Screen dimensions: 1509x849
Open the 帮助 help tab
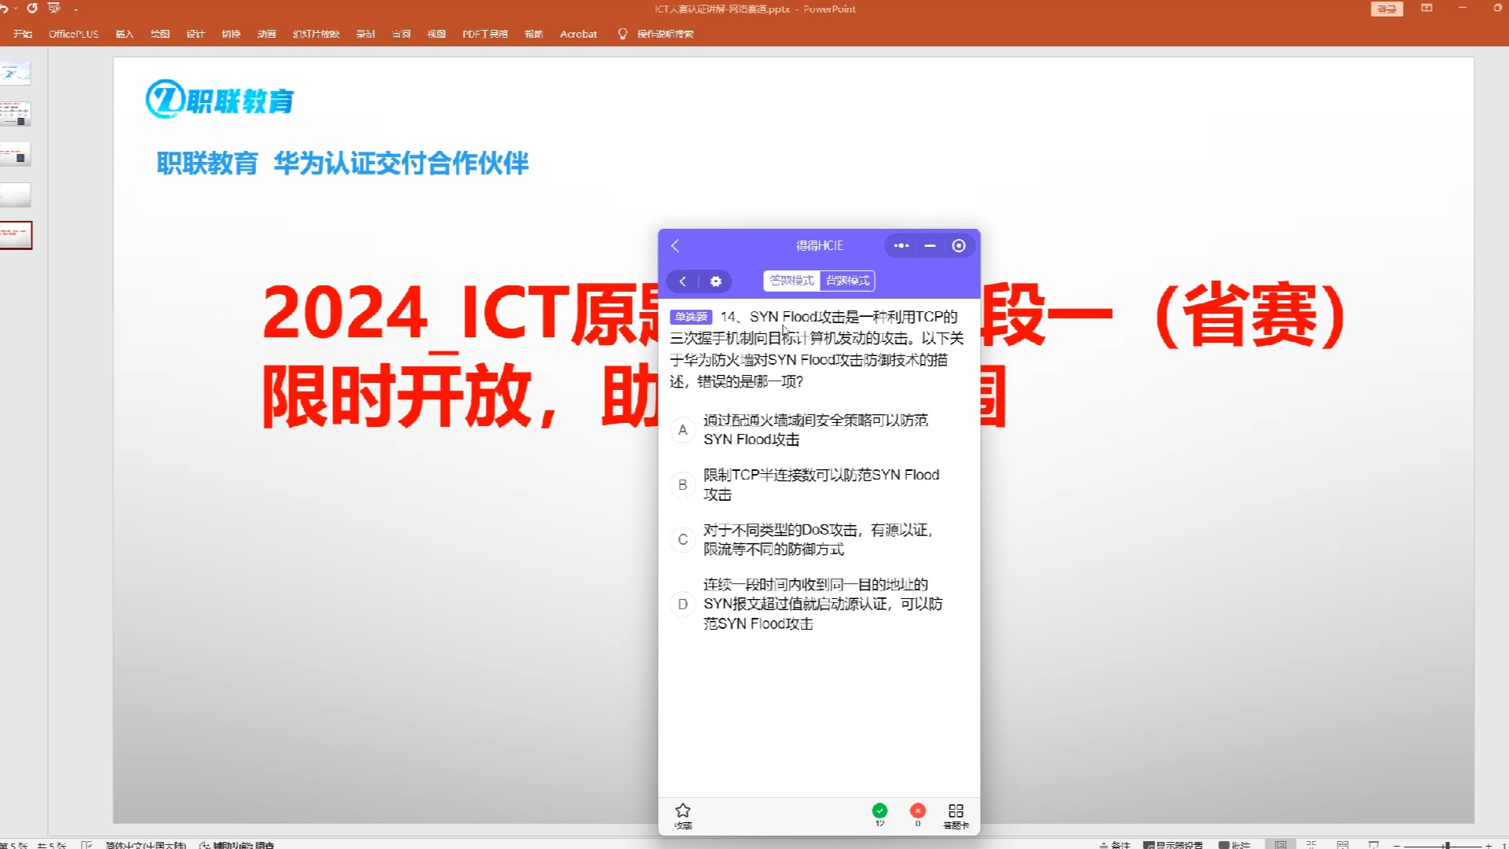point(534,34)
